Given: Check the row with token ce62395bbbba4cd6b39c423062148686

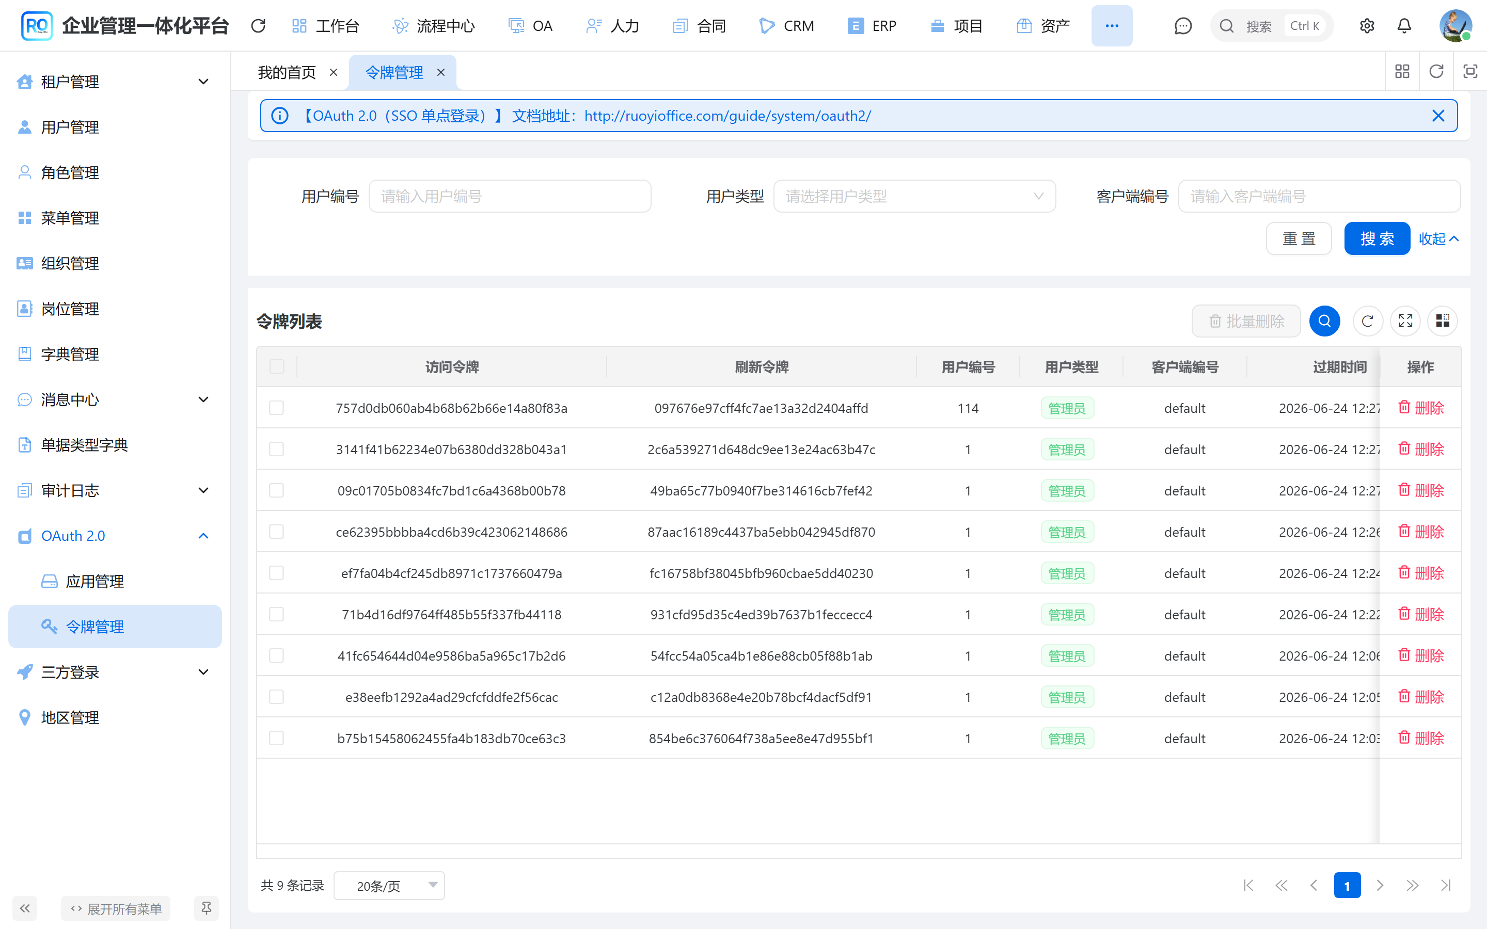Looking at the screenshot, I should click(277, 532).
